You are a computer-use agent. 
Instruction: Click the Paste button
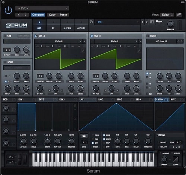(63, 15)
